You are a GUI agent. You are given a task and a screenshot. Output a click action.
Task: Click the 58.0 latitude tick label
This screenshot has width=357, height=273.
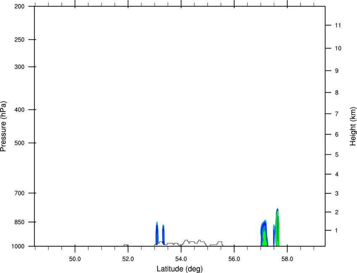coord(287,259)
